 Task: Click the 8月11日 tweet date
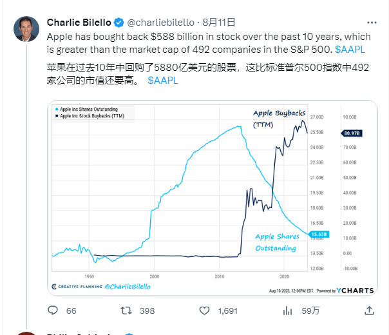[218, 23]
